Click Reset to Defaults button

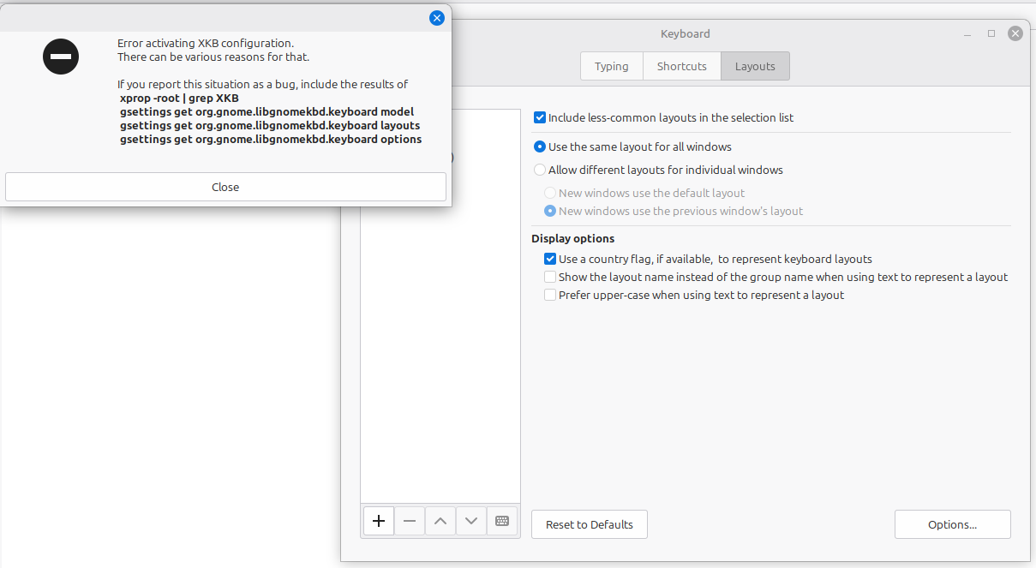590,524
